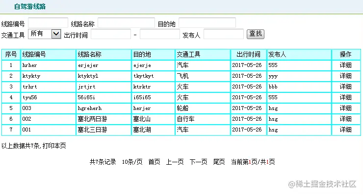The height and width of the screenshot is (195, 363).
Task: Open 详细 for route 002
Action: click(x=345, y=119)
